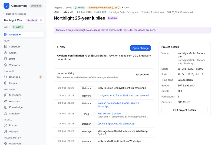Click the Edit project details button

[184, 110]
